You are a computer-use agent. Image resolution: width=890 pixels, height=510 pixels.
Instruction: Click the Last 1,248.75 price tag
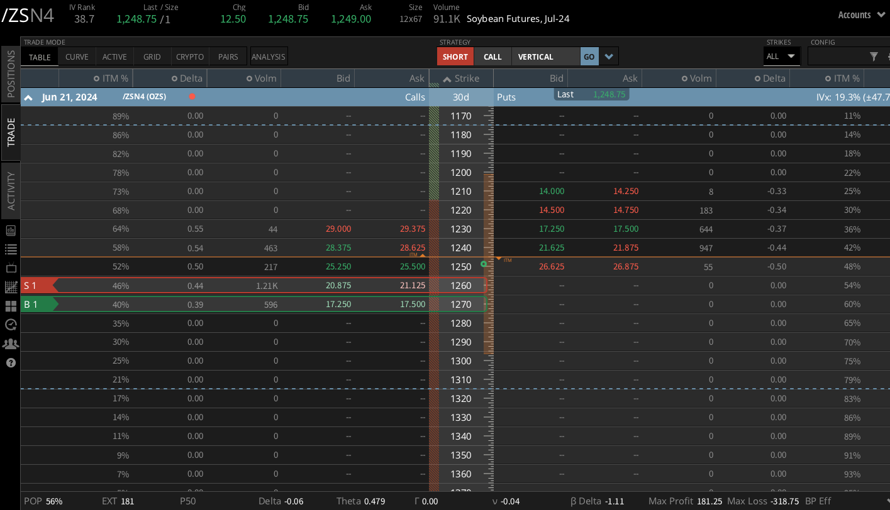(x=591, y=94)
